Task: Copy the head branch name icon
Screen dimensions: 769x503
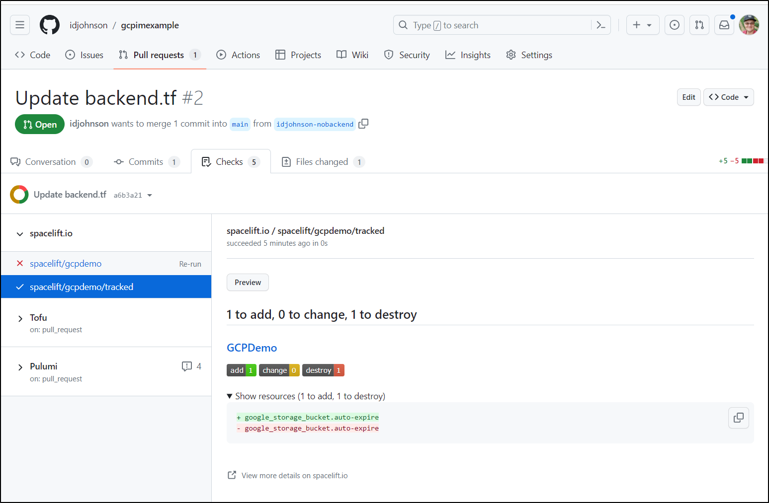Action: (x=363, y=124)
